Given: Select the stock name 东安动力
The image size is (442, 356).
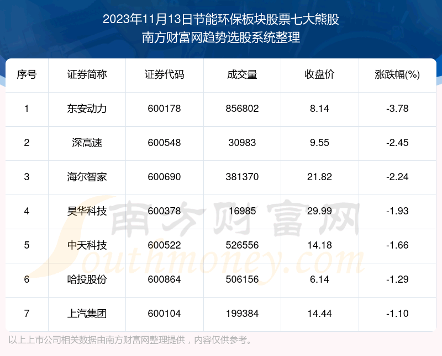Looking at the screenshot, I should point(87,109).
